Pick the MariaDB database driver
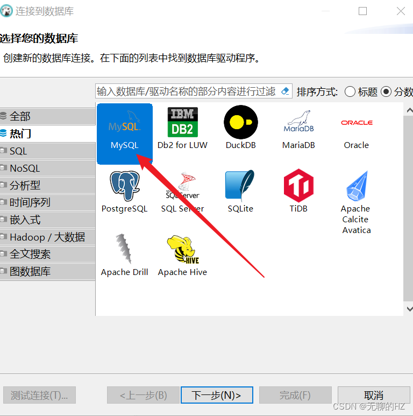413x416 pixels. tap(298, 129)
